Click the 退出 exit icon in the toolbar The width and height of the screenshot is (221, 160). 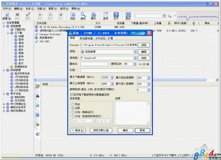coord(128,16)
